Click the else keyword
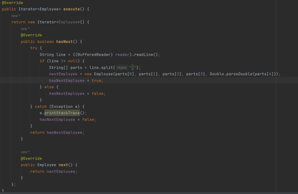298x194 pixels. 49,87
